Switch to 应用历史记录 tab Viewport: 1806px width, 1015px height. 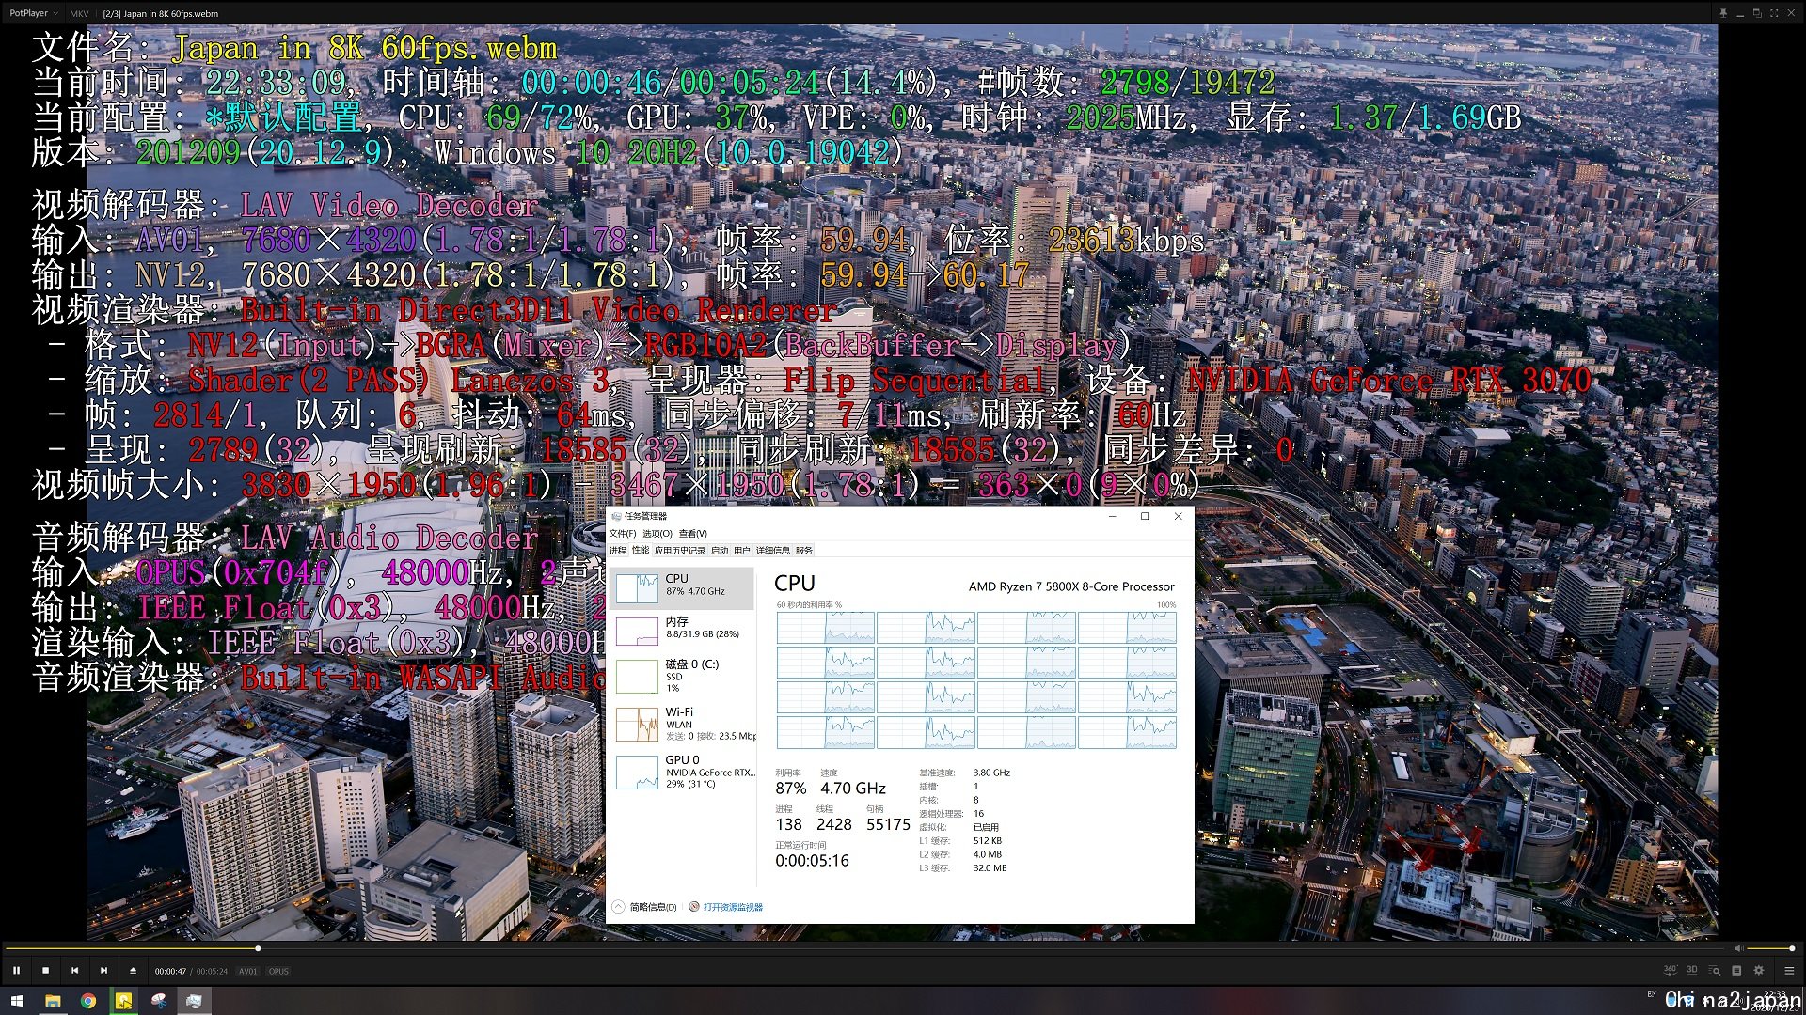tap(680, 551)
